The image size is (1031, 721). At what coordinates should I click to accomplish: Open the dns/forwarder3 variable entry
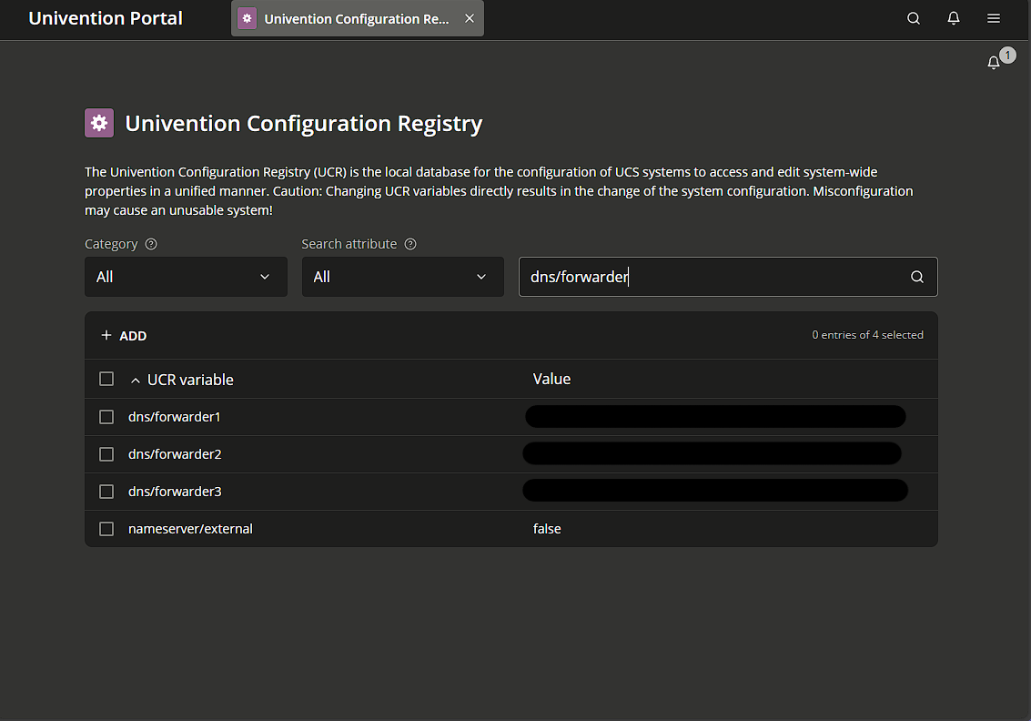pyautogui.click(x=175, y=492)
